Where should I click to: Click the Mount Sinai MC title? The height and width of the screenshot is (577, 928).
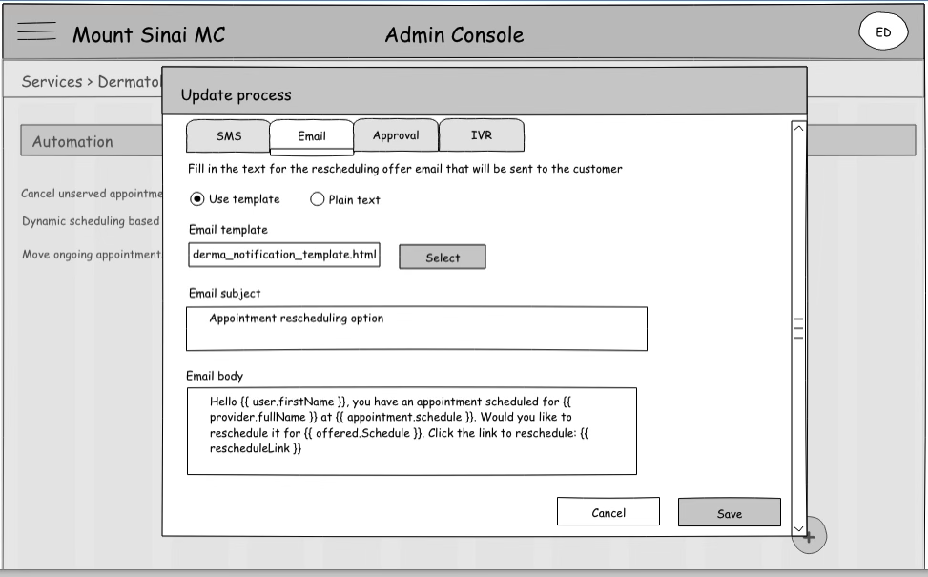coord(149,35)
